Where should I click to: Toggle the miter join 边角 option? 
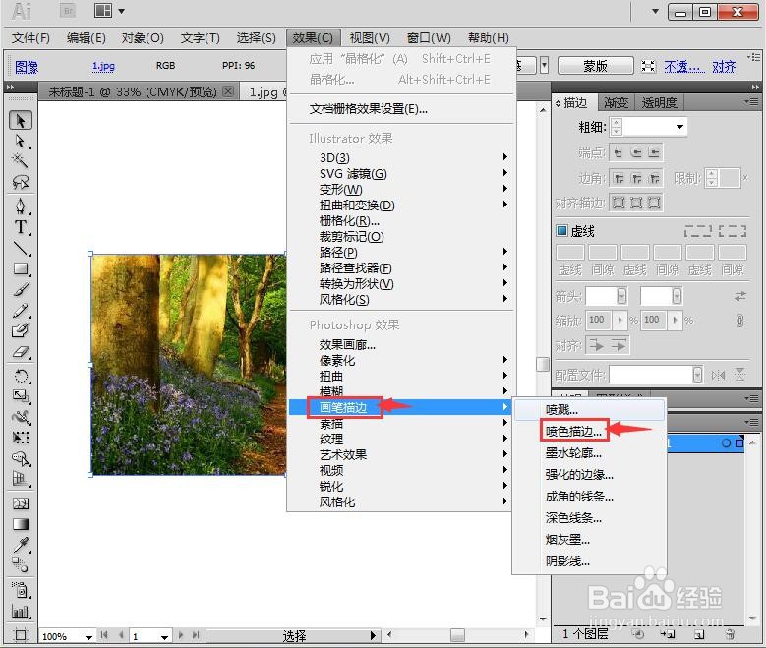(x=619, y=178)
